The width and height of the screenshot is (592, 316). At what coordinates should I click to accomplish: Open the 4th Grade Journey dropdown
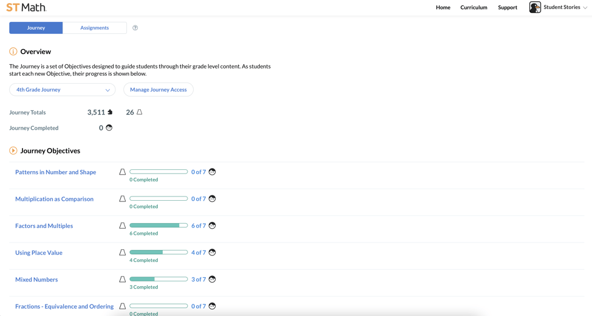click(63, 90)
